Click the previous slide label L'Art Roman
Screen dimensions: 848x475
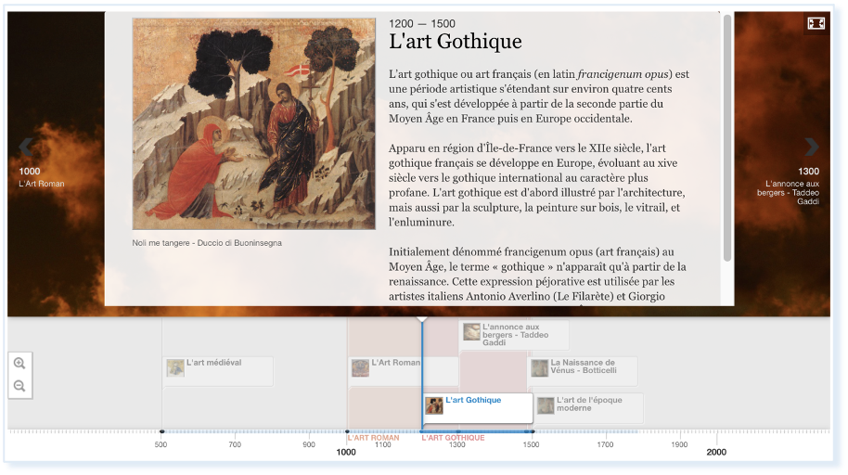click(x=42, y=184)
